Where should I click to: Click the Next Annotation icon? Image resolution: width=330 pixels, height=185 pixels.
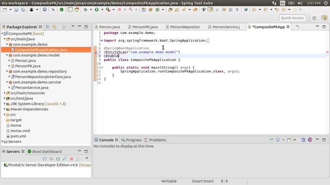(254, 10)
